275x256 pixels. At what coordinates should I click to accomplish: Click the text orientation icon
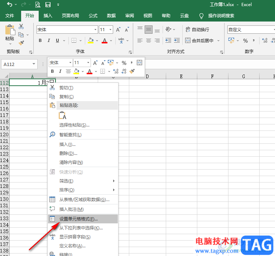168,29
